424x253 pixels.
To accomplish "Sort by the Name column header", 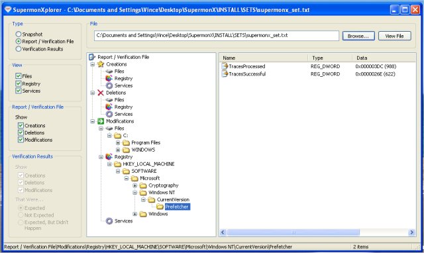I will [x=264, y=58].
